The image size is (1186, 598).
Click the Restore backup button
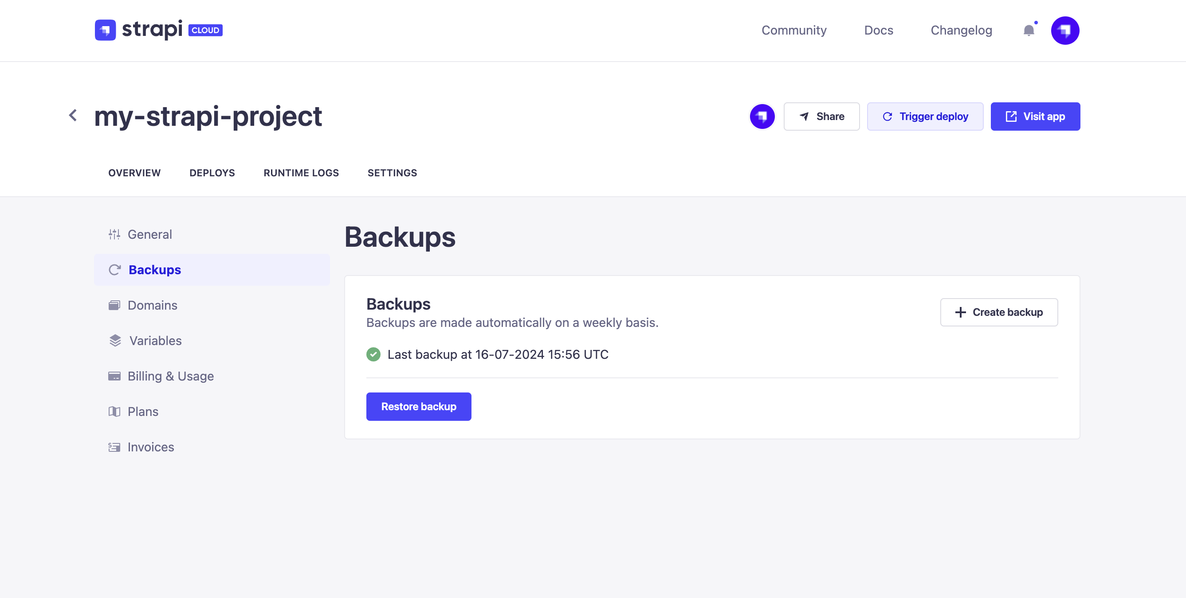[419, 406]
